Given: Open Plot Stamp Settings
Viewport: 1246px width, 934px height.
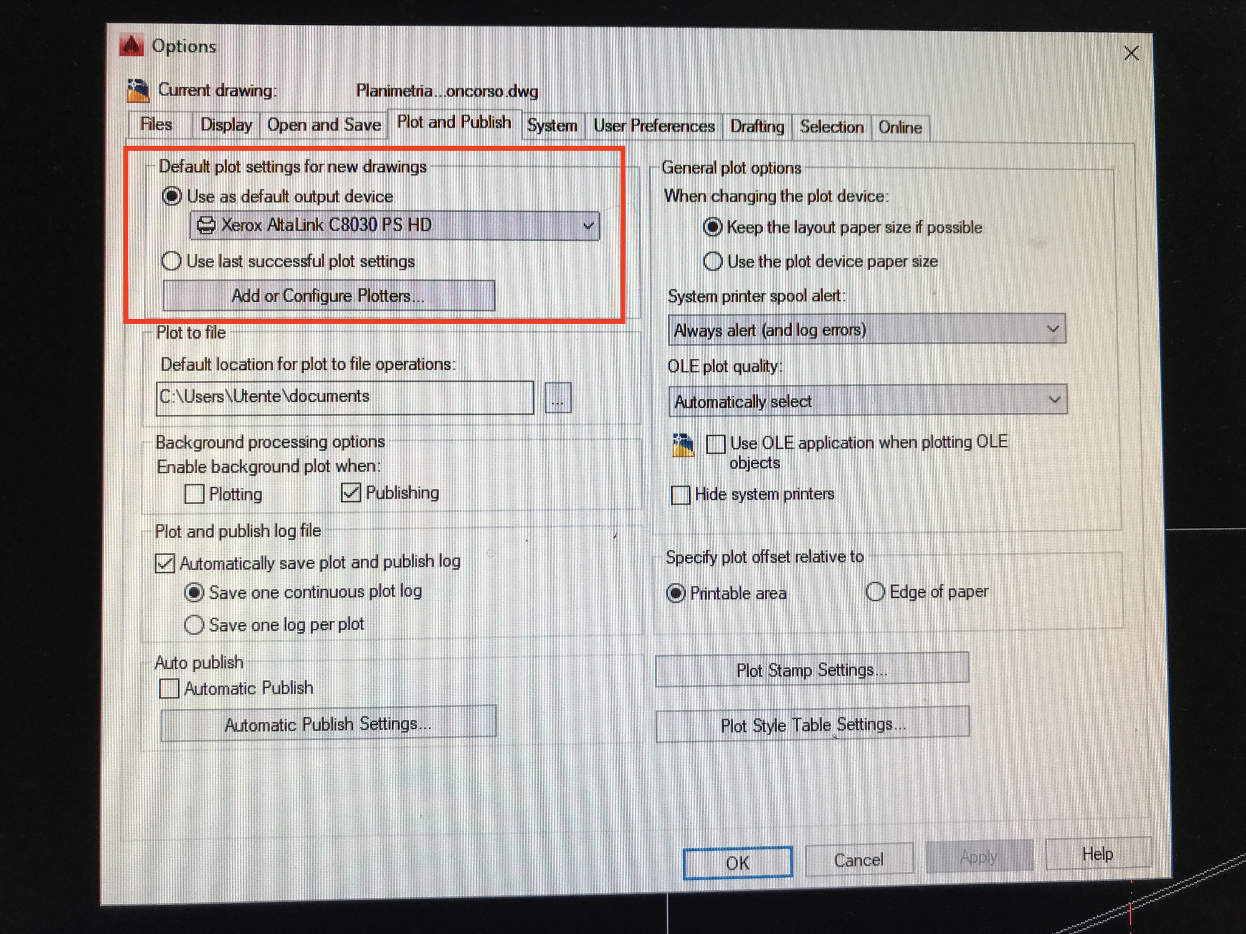Looking at the screenshot, I should click(812, 670).
